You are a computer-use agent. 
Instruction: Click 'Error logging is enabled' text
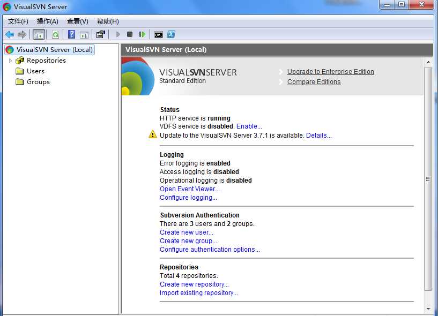pos(195,163)
